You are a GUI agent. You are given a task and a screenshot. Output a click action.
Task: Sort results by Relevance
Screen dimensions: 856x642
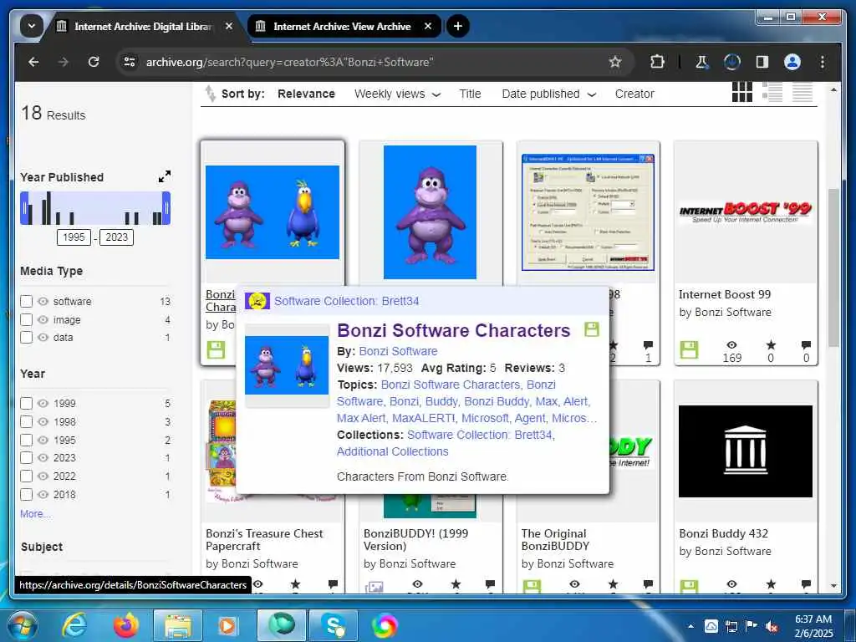tap(306, 94)
